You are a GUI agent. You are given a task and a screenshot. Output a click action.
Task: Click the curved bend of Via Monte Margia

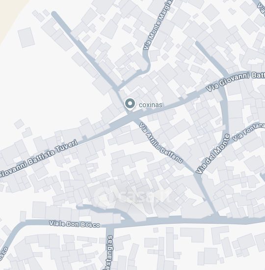[x=147, y=65]
